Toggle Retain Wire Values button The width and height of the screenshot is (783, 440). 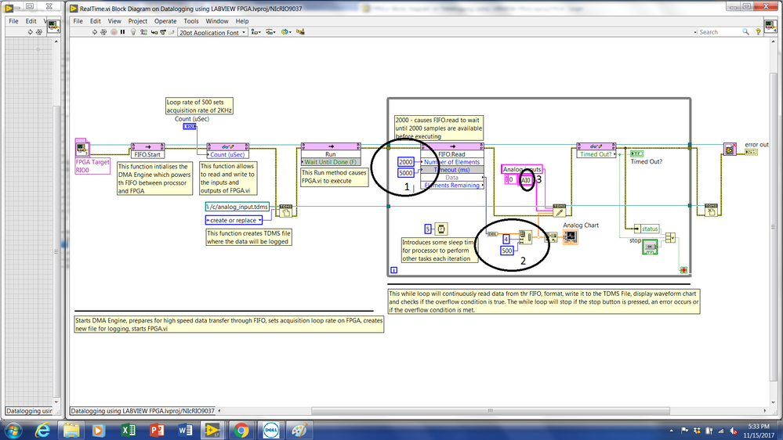pyautogui.click(x=143, y=32)
